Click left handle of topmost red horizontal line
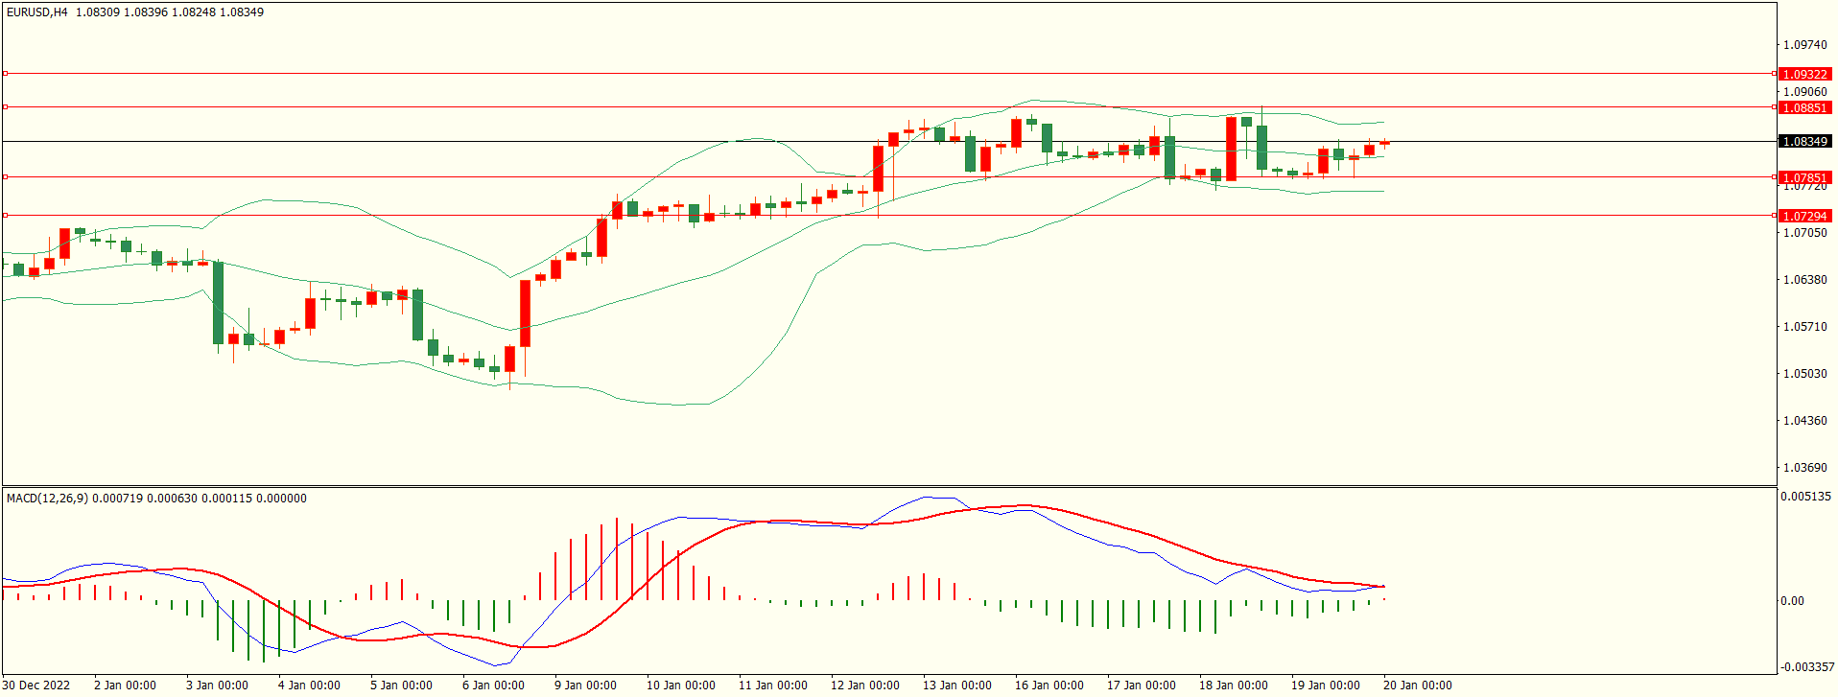 click(5, 73)
